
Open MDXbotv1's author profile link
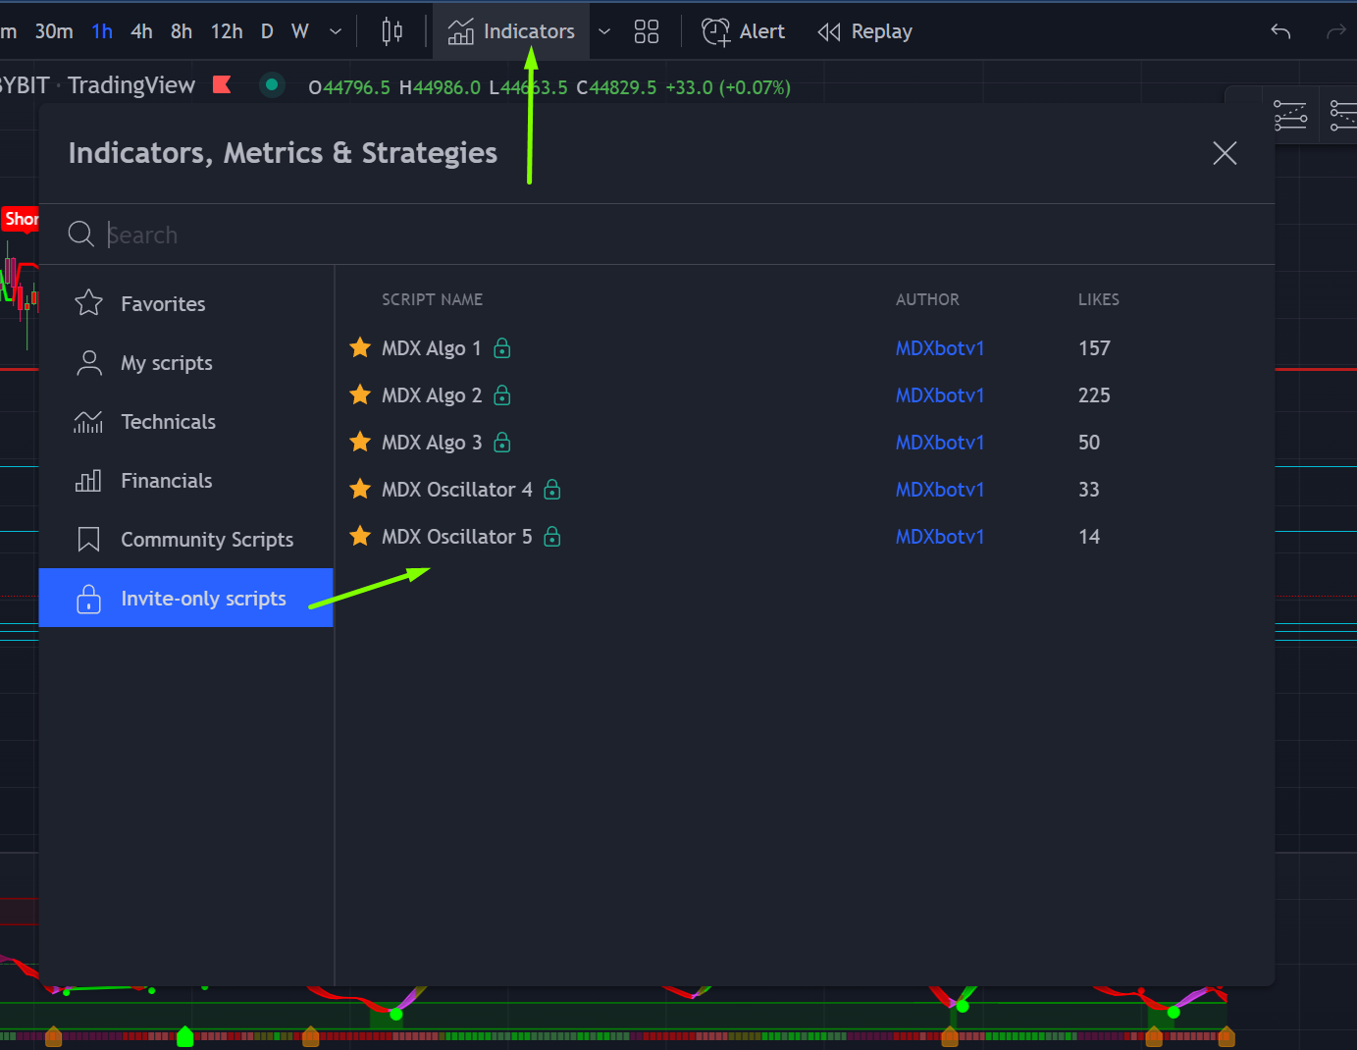coord(939,347)
